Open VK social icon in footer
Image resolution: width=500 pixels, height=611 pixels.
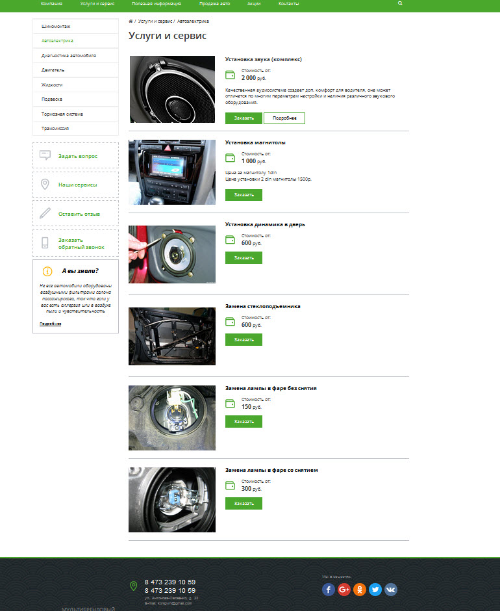(x=390, y=590)
